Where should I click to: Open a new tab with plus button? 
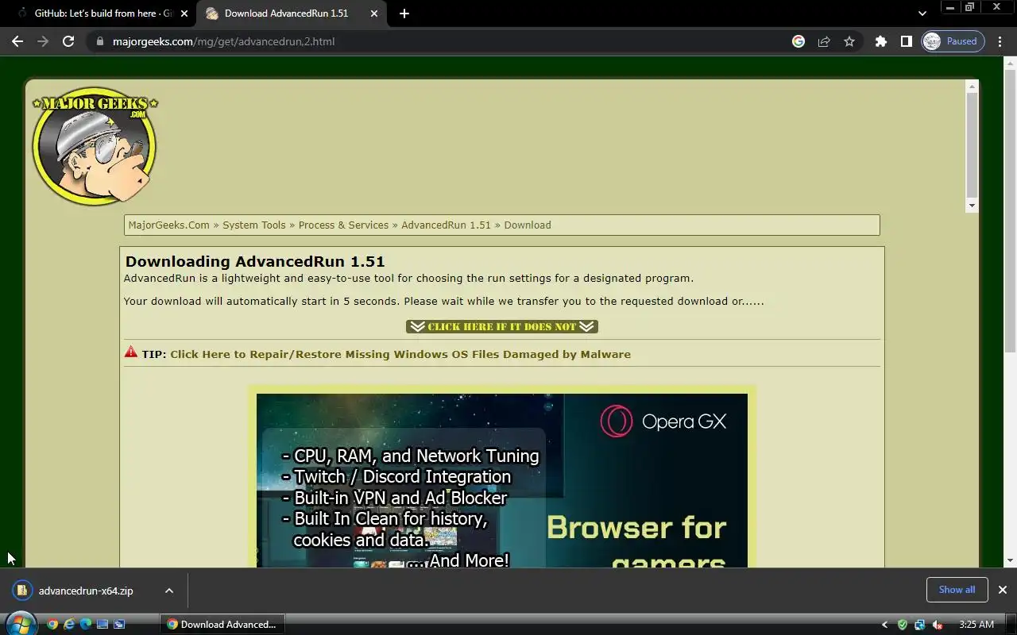404,13
